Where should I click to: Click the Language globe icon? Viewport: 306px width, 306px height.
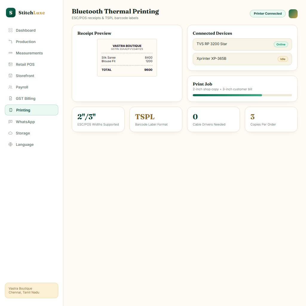click(10, 144)
